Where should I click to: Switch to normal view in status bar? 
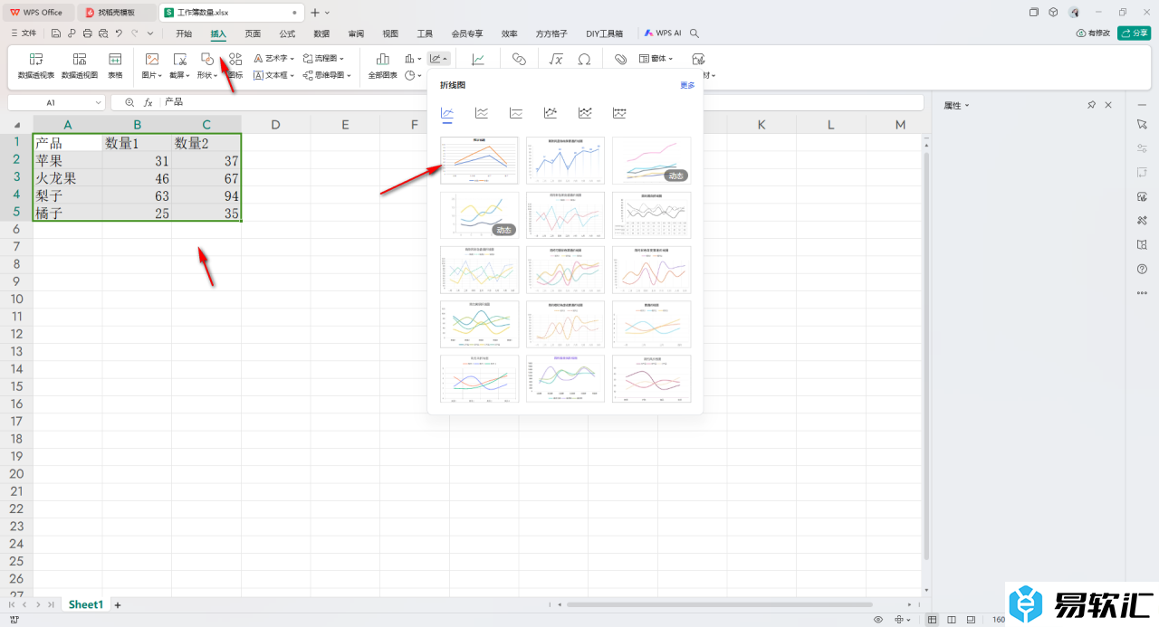point(933,620)
